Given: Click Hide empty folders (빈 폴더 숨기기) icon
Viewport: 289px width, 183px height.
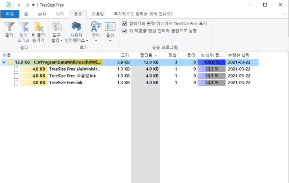Looking at the screenshot, I should pyautogui.click(x=39, y=27).
